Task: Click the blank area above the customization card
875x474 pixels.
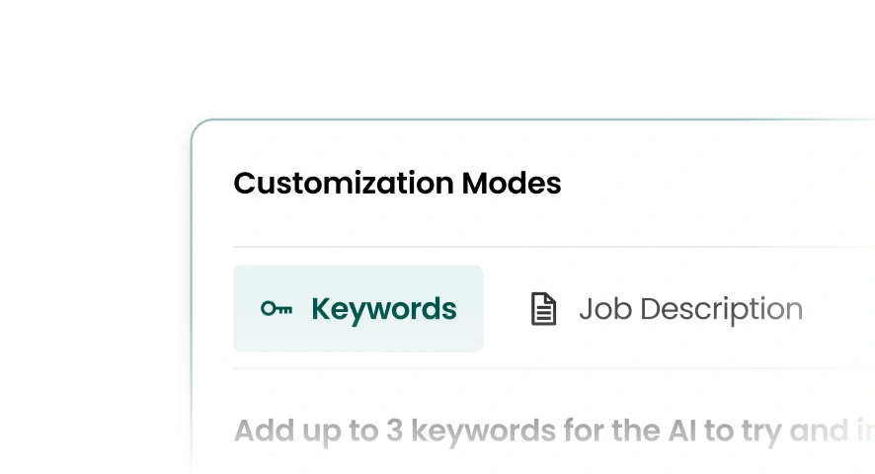Action: pyautogui.click(x=494, y=59)
